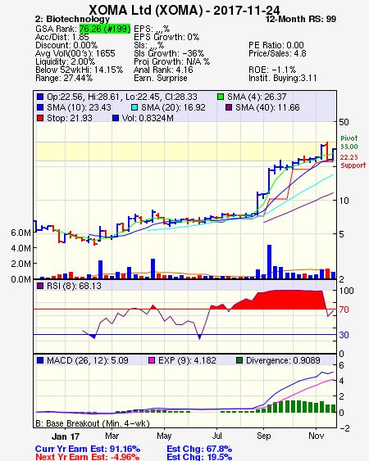Click the blue 30 RSI threshold label
Viewport: 369px width, 461px height.
(x=344, y=335)
